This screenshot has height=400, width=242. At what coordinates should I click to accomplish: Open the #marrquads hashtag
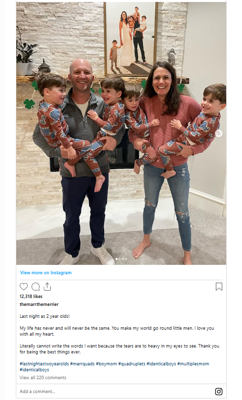82,363
